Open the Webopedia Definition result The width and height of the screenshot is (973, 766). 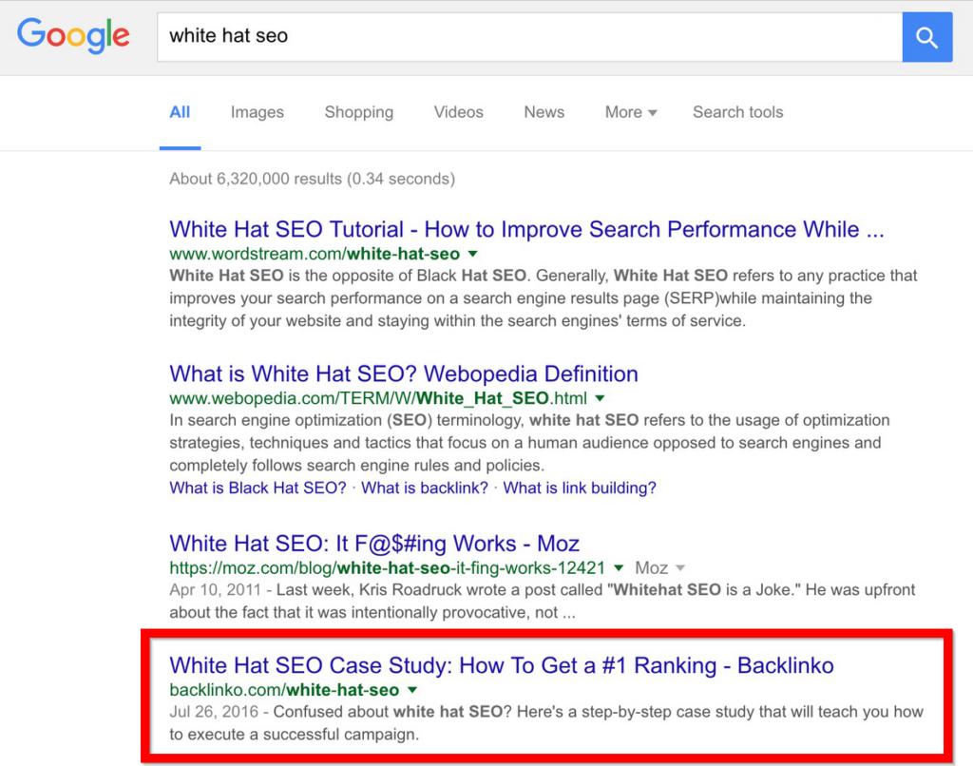click(x=404, y=373)
